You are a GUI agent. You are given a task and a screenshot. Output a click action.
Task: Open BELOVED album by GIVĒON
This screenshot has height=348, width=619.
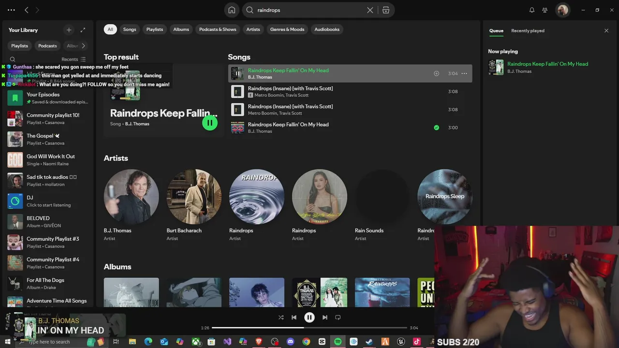48,222
